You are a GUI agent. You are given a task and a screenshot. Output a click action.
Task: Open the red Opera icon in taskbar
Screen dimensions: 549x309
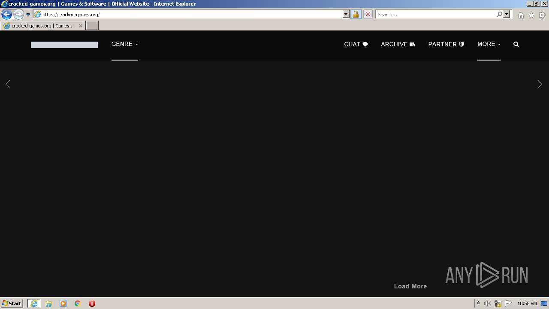click(92, 303)
